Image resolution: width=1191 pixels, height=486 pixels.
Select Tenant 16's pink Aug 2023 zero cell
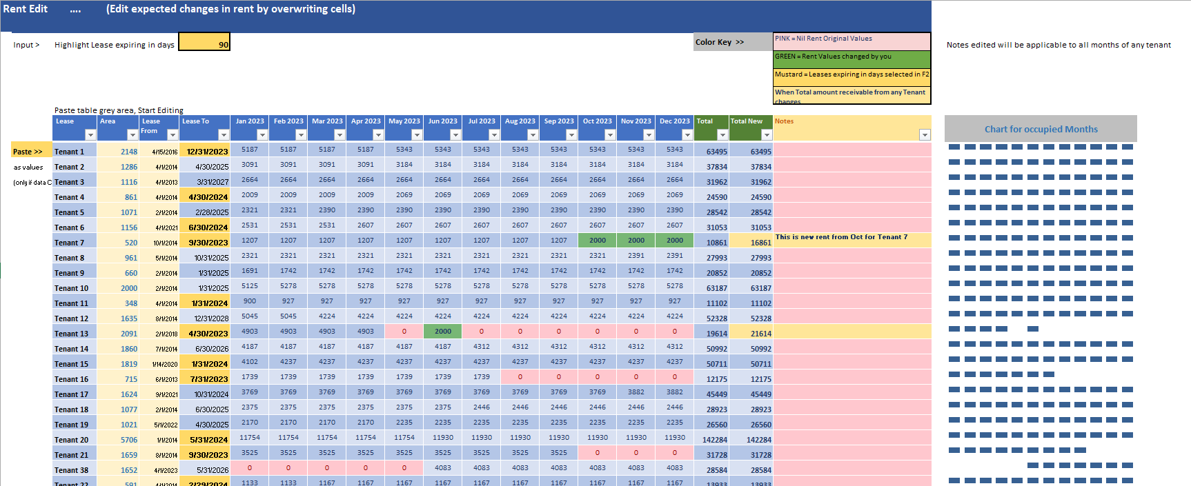[520, 377]
